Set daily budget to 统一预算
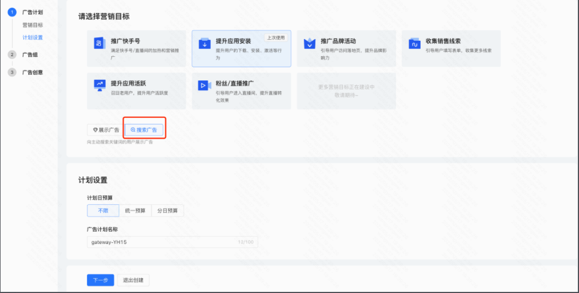Screen dimensions: 579x293 pyautogui.click(x=135, y=211)
